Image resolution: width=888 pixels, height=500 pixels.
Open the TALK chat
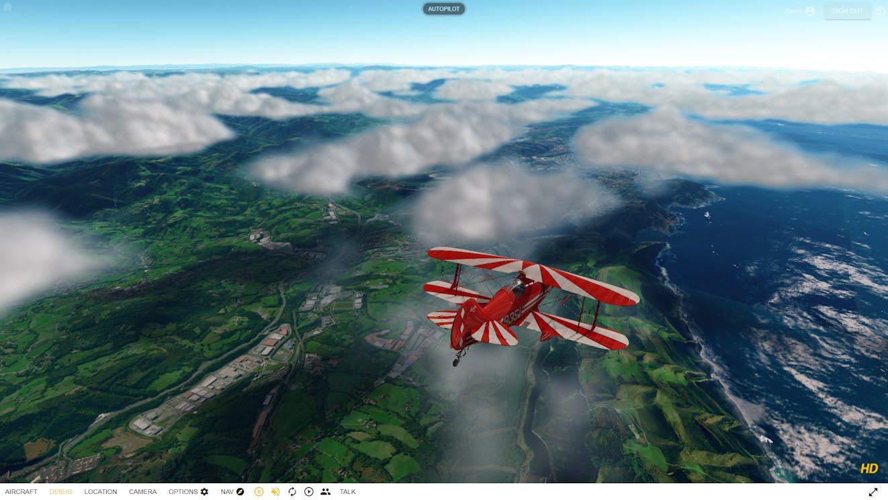click(347, 491)
